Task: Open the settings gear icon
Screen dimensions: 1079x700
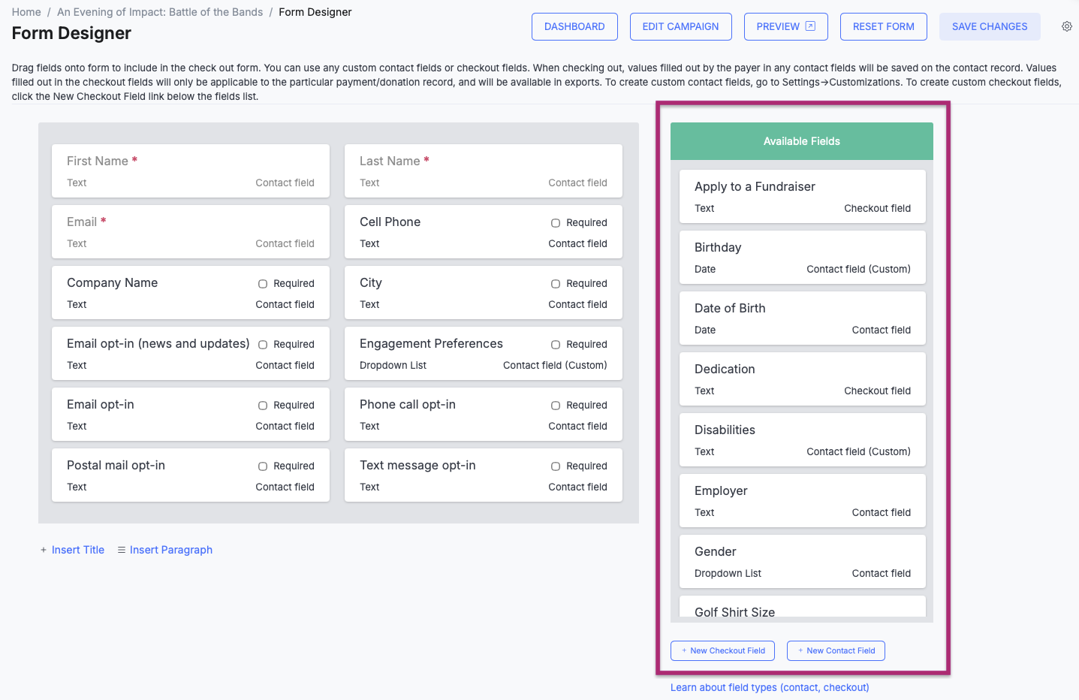Action: coord(1067,26)
